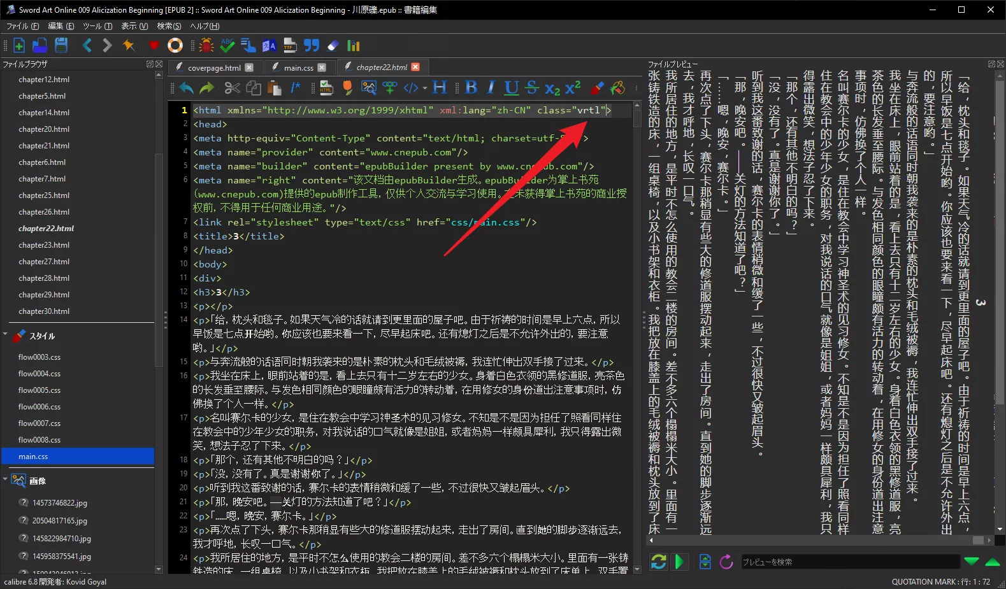
Task: Click the beautify tulip icon
Action: point(347,88)
